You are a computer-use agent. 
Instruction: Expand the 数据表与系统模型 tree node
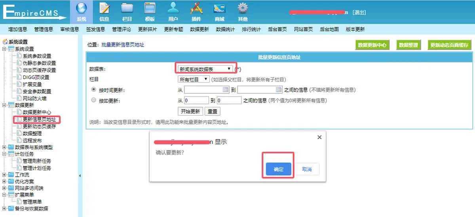click(4, 147)
